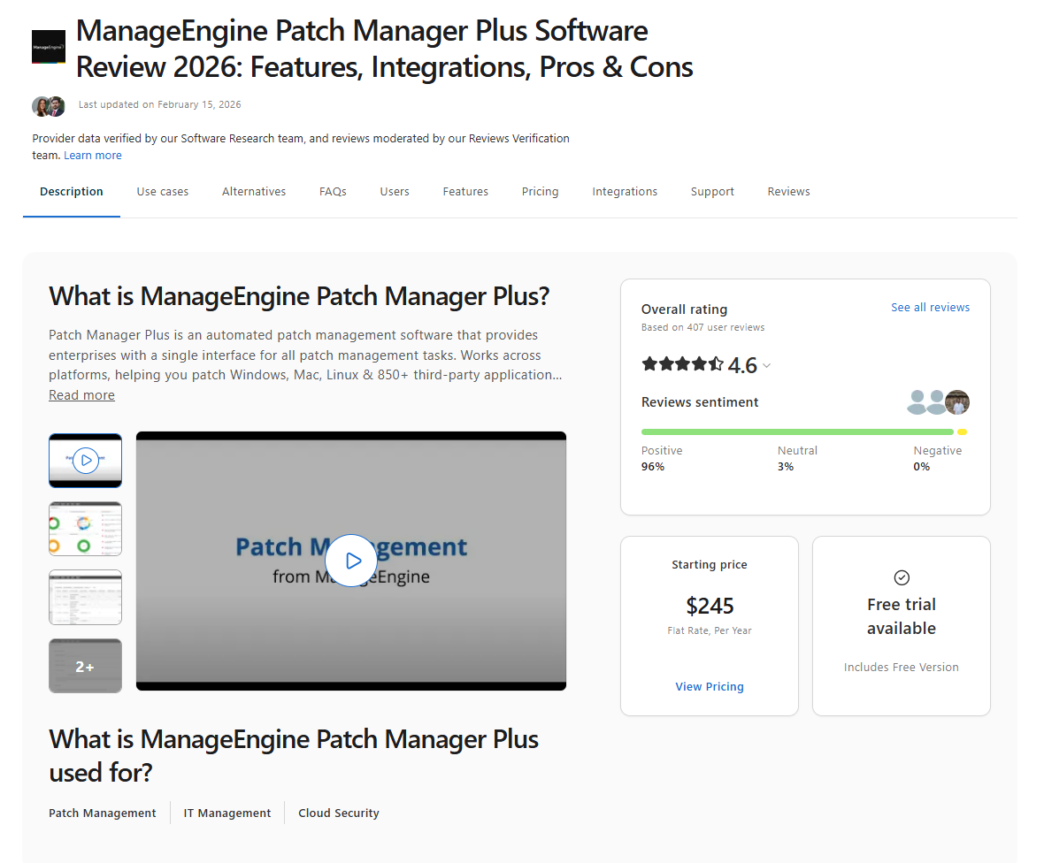1044x863 pixels.
Task: Play the Patch Management video
Action: pyautogui.click(x=351, y=561)
